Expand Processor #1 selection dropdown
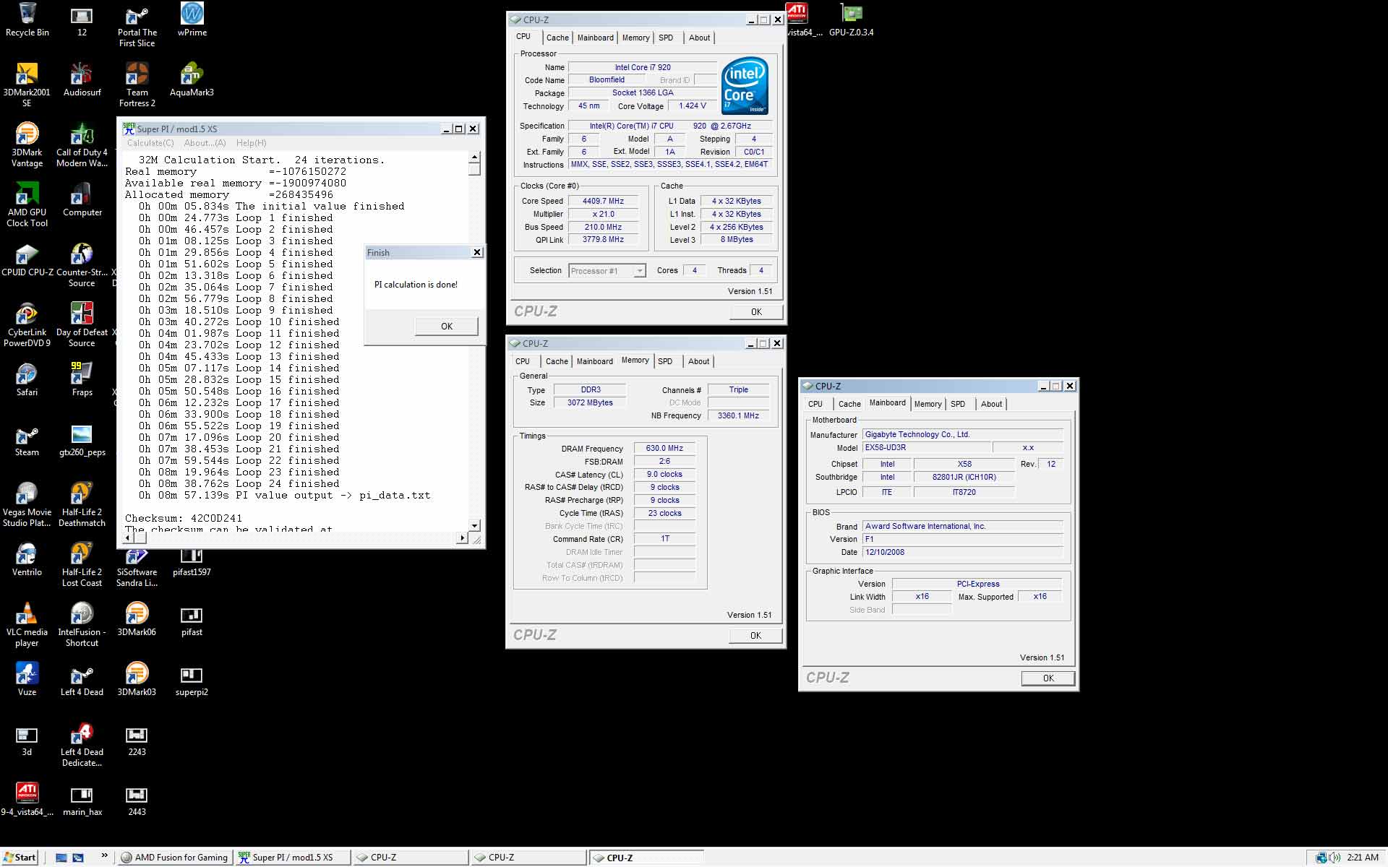Image resolution: width=1388 pixels, height=867 pixels. point(639,271)
